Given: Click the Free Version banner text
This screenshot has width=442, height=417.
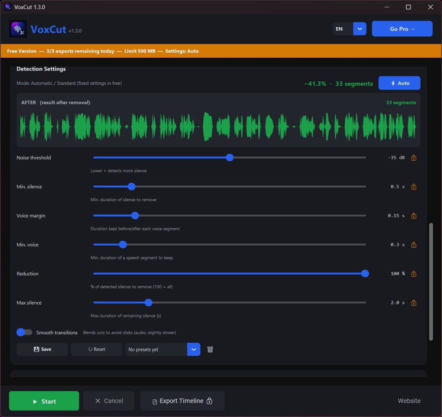Looking at the screenshot, I should pos(103,51).
